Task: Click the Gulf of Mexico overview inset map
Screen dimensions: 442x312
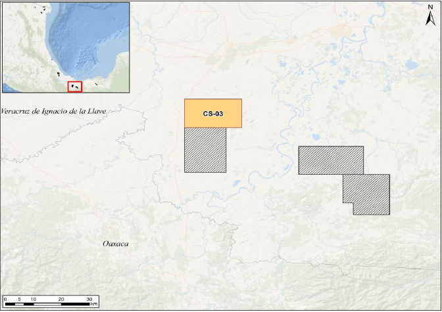Action: coord(66,47)
